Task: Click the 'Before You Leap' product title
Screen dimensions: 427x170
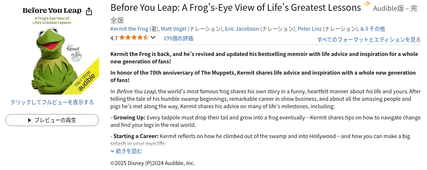Action: pyautogui.click(x=236, y=8)
